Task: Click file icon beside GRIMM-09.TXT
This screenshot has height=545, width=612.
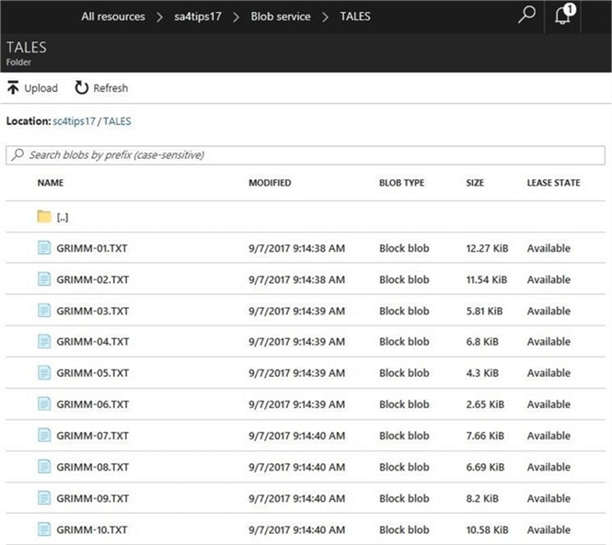Action: pyautogui.click(x=44, y=498)
